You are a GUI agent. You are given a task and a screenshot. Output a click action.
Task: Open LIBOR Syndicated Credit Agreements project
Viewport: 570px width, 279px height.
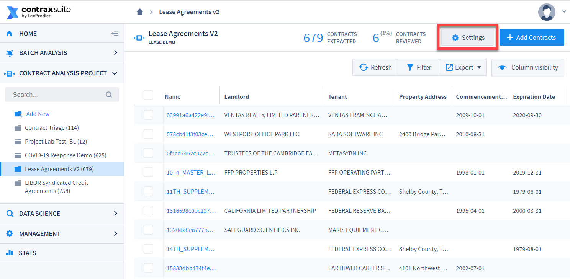[x=56, y=187]
